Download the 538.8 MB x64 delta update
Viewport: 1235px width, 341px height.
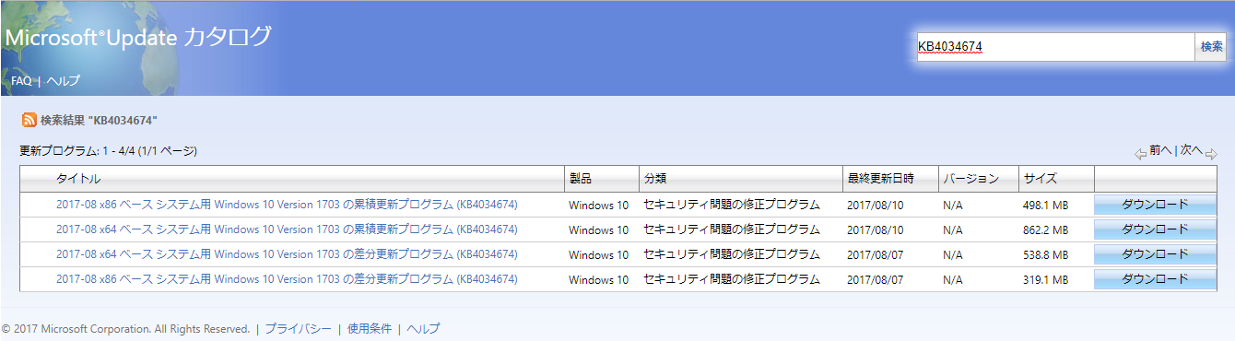1155,254
